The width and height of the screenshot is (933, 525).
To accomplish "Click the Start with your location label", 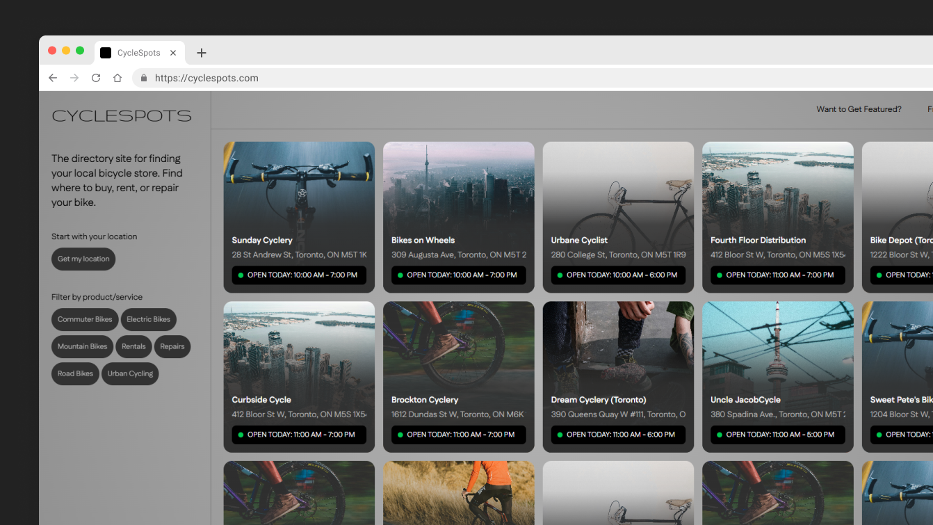I will (x=94, y=236).
